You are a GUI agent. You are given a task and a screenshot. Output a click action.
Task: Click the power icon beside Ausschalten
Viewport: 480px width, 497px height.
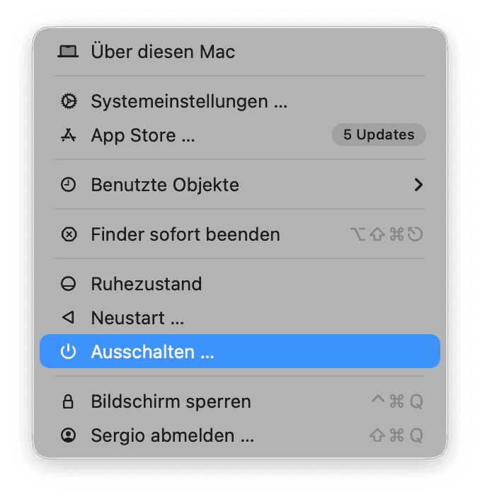click(68, 352)
